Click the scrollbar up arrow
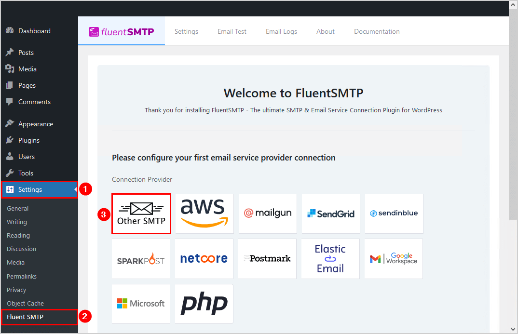The height and width of the screenshot is (334, 518). (x=513, y=5)
